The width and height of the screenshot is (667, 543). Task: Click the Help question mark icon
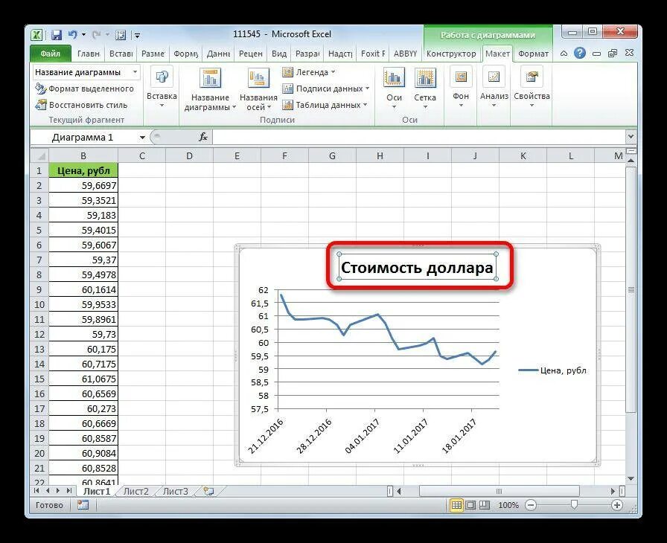coord(579,54)
